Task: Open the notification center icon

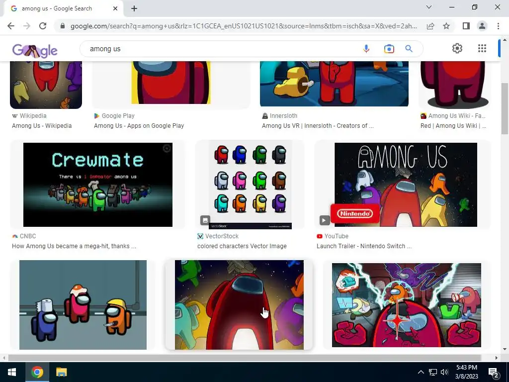Action: point(494,372)
